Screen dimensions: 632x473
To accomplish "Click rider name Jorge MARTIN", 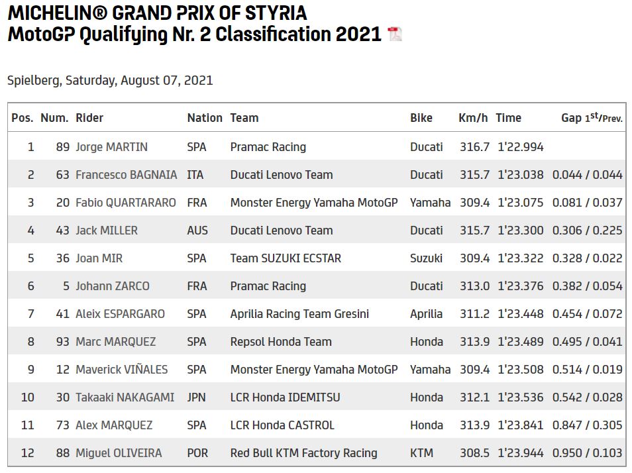I will [x=111, y=147].
